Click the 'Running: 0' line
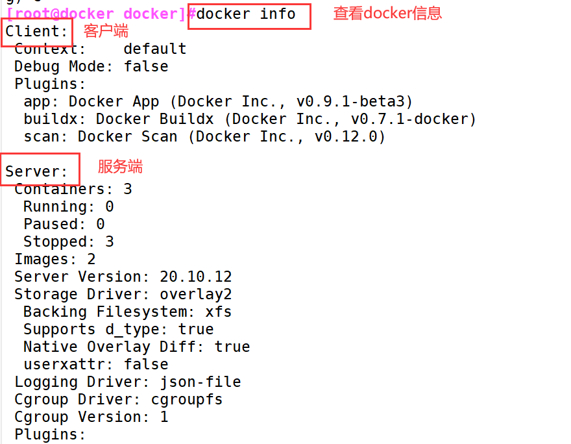 click(x=69, y=206)
